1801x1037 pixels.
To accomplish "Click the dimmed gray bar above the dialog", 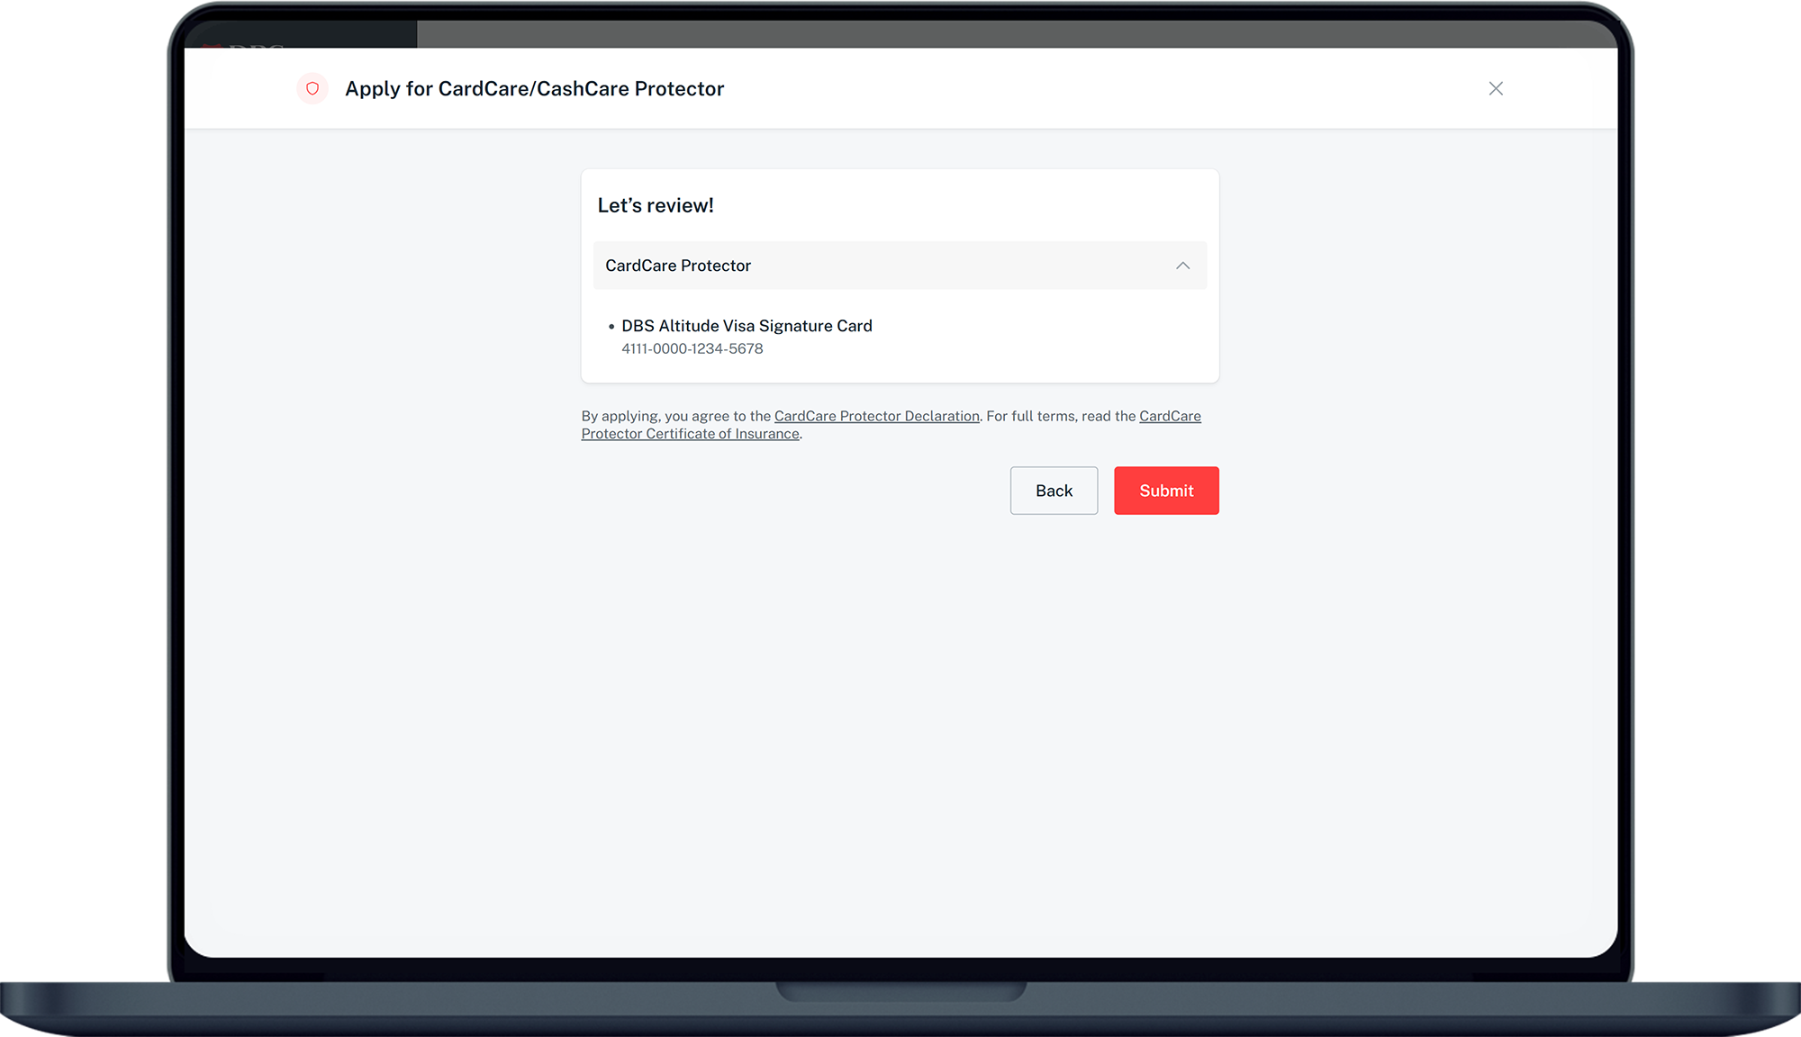I will tap(900, 36).
